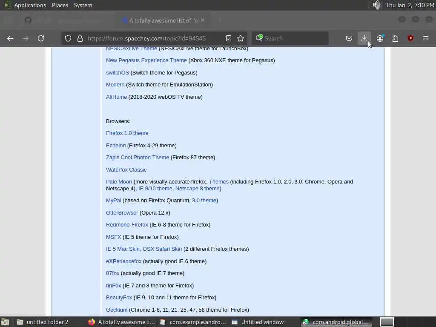The width and height of the screenshot is (436, 327).
Task: Switch to com.example.andro... taskbar window
Action: coord(193,322)
